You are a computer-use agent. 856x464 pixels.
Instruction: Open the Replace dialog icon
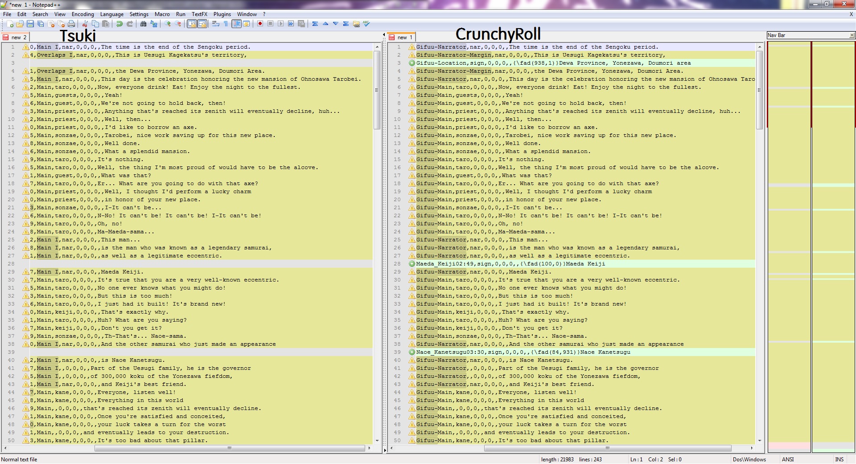153,24
